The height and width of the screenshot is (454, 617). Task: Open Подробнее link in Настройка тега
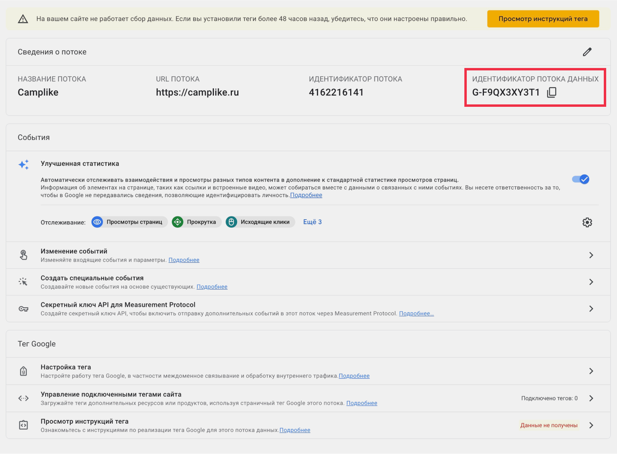[354, 376]
